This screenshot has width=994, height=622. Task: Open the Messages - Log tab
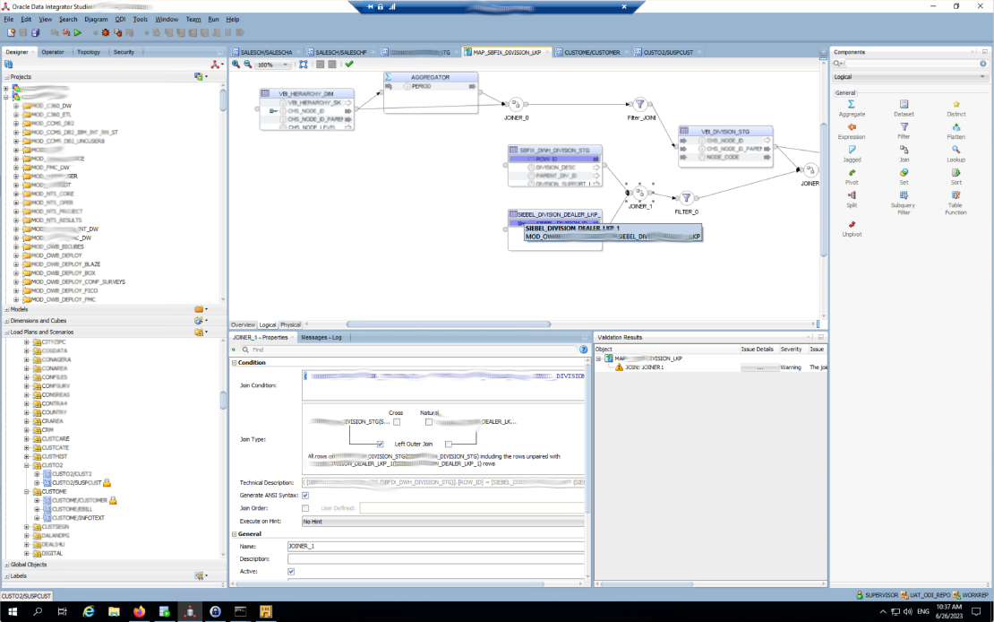321,338
